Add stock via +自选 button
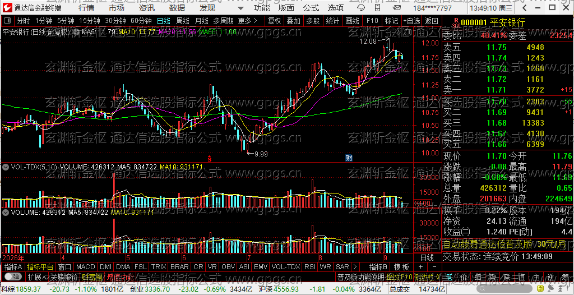The width and height of the screenshot is (574, 295). [411, 21]
